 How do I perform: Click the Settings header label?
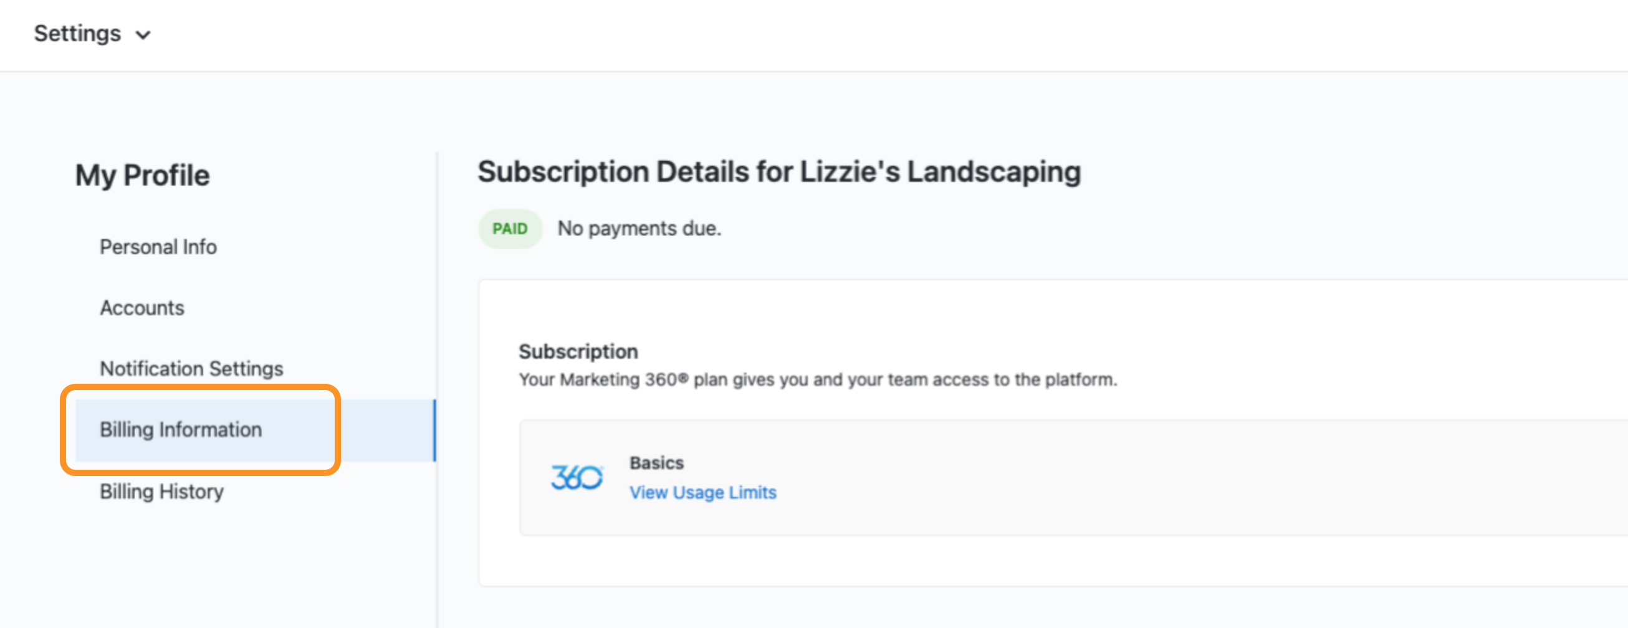(x=77, y=34)
